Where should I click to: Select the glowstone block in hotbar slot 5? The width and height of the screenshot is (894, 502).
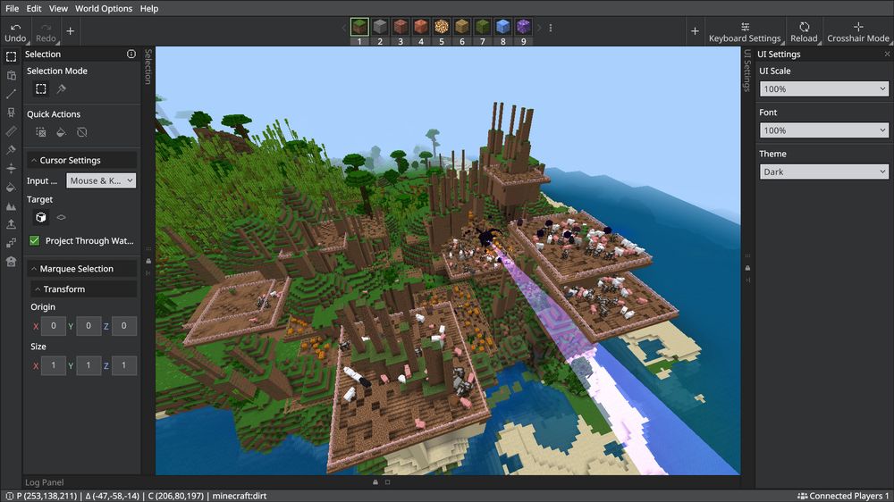(442, 27)
